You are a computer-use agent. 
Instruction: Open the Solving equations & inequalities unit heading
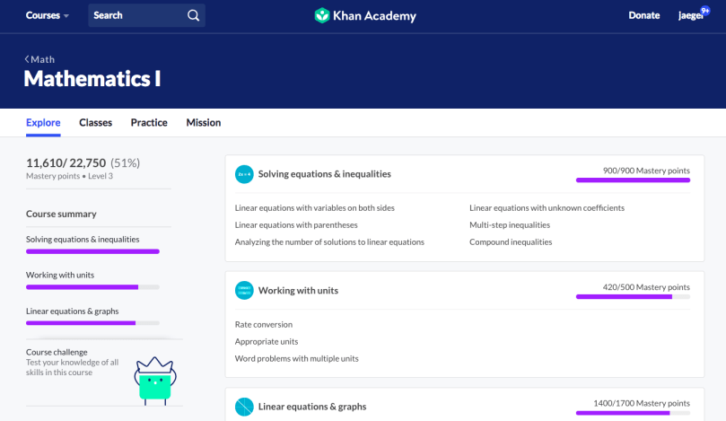pyautogui.click(x=325, y=174)
